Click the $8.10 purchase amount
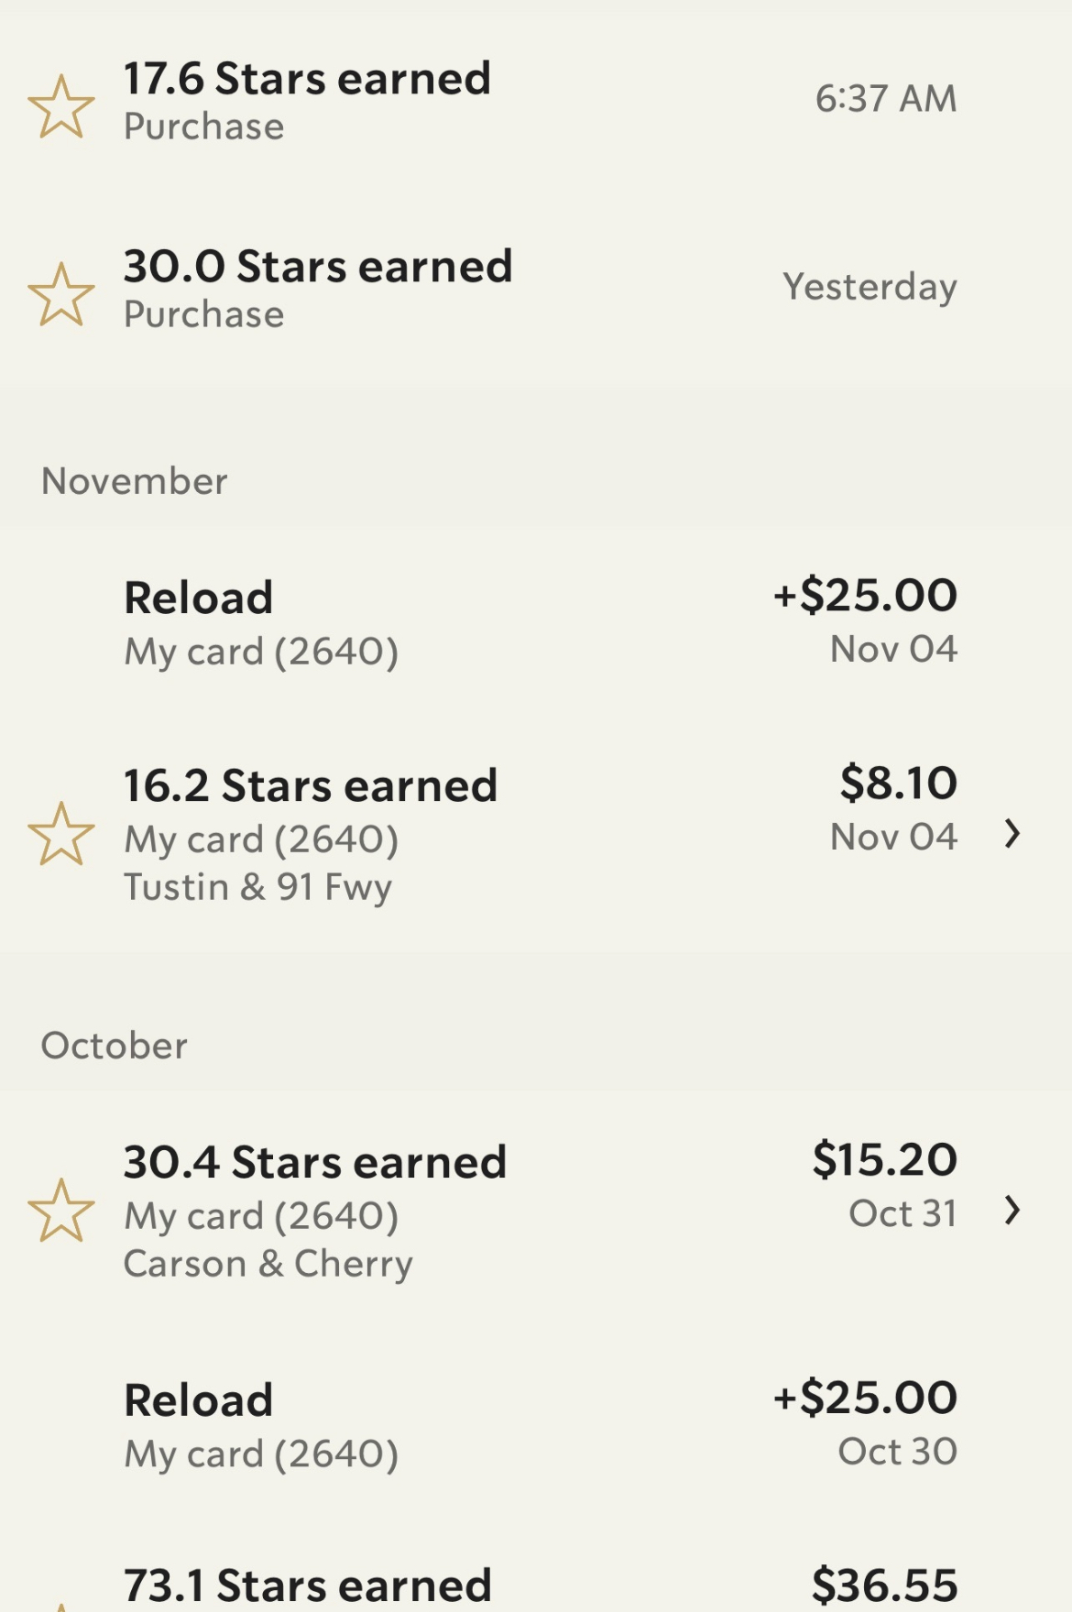 (898, 784)
